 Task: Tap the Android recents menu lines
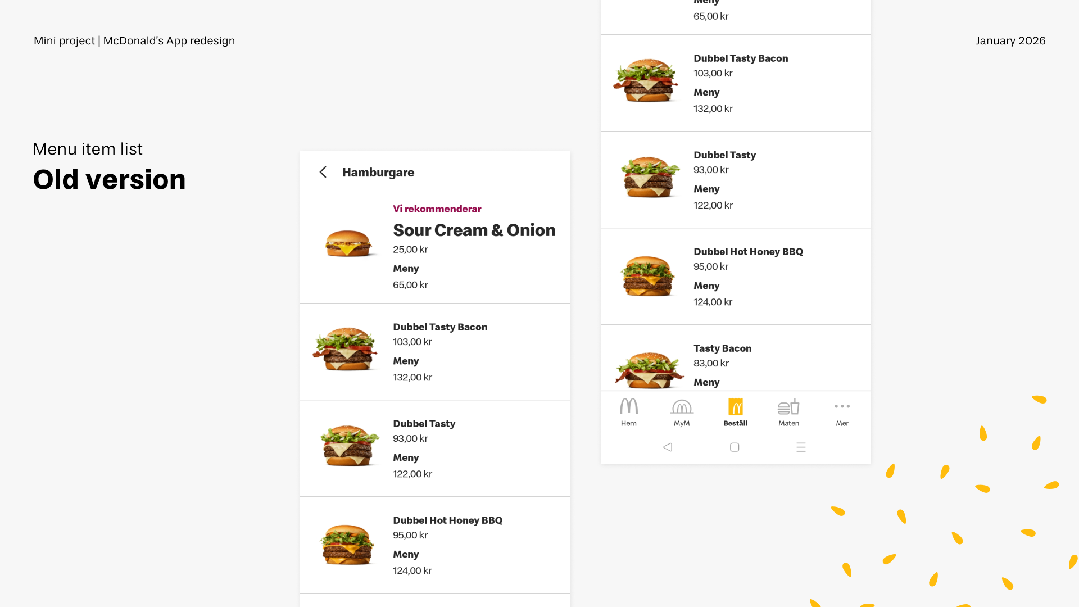pyautogui.click(x=801, y=447)
